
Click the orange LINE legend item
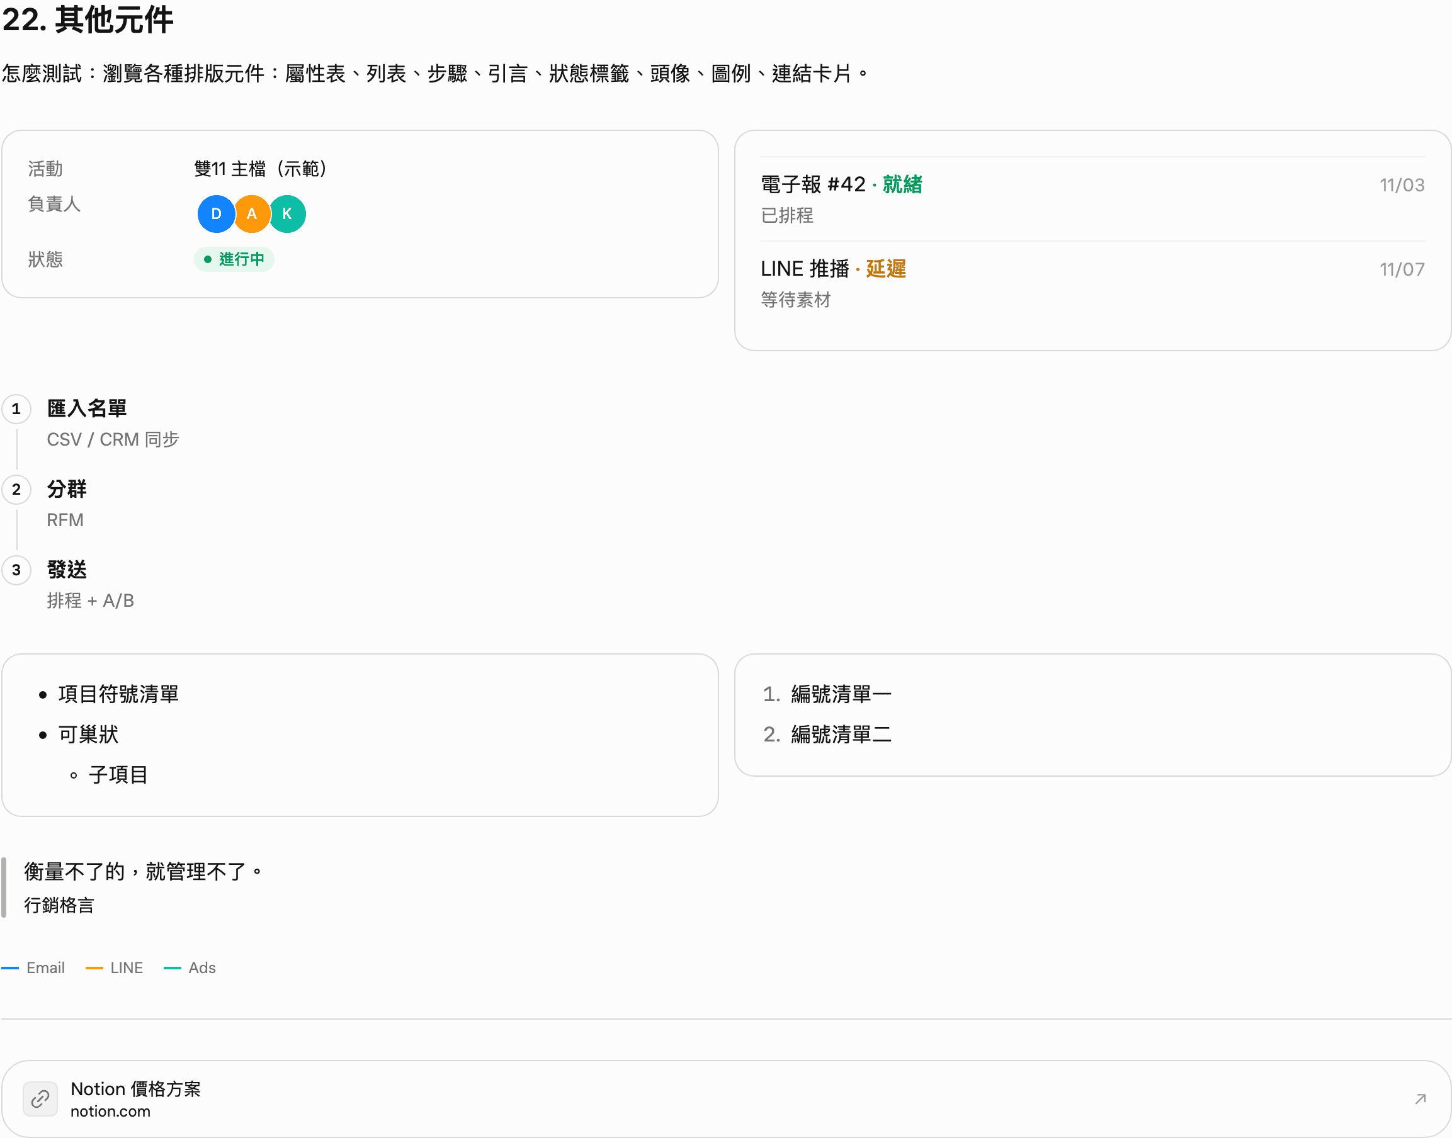coord(115,968)
